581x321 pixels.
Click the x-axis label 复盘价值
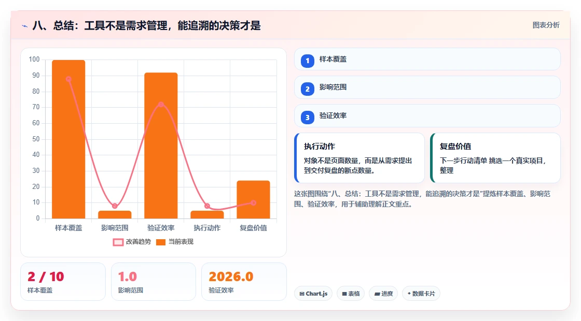254,228
